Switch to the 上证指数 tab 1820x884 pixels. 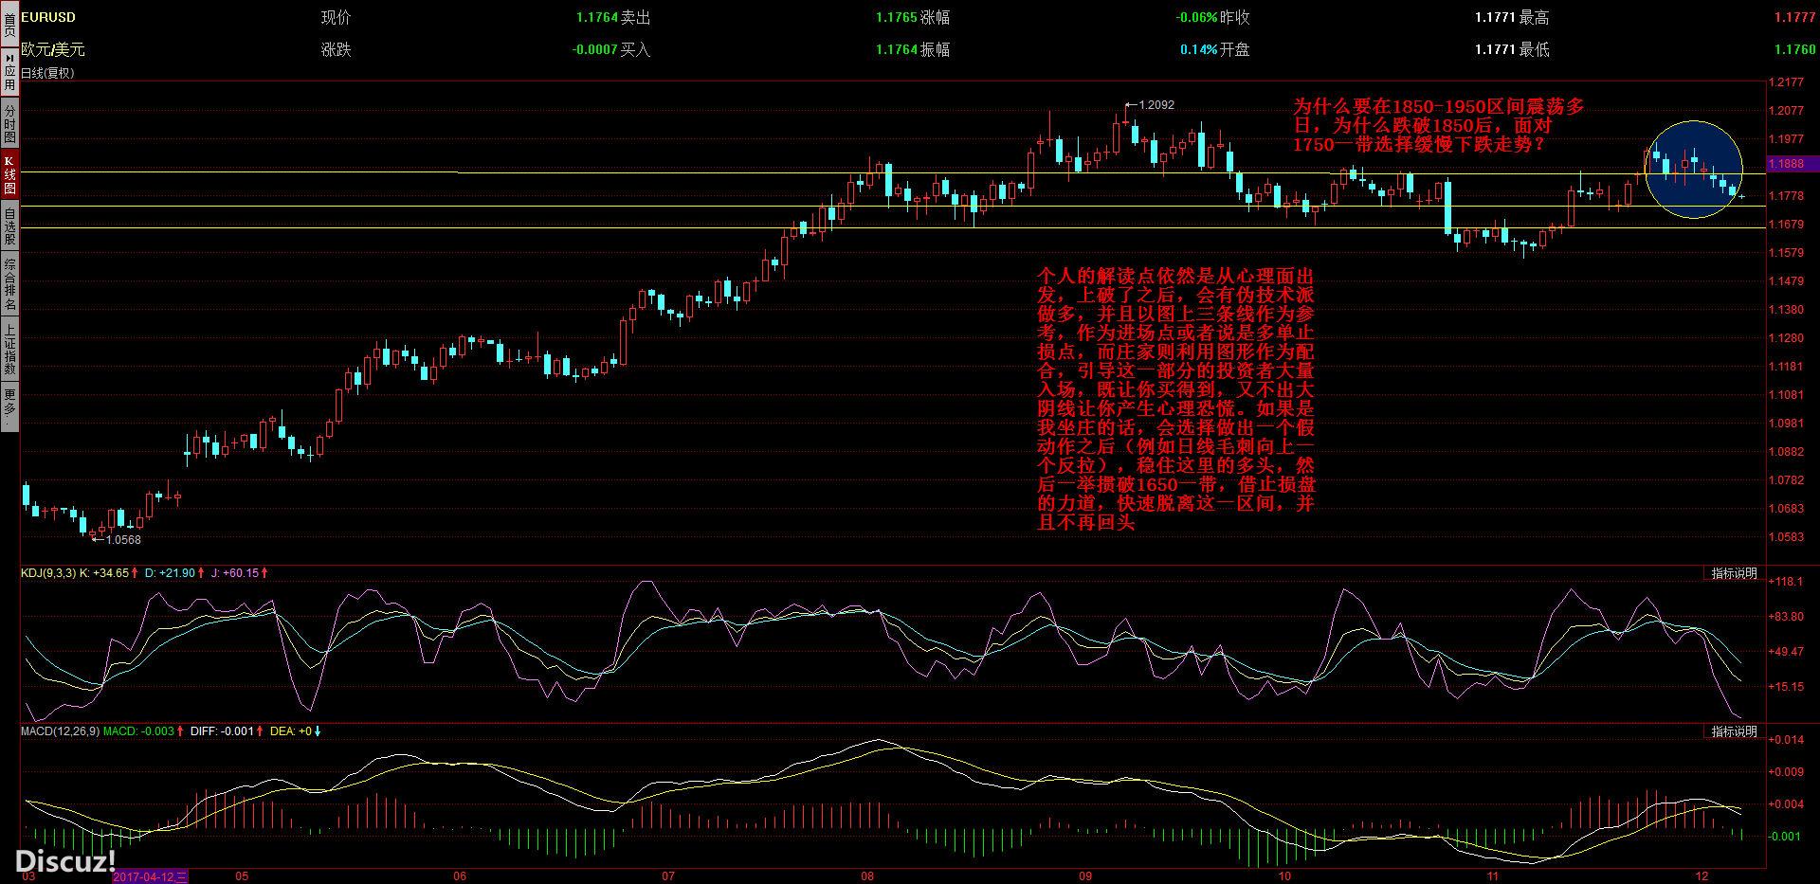[x=9, y=350]
